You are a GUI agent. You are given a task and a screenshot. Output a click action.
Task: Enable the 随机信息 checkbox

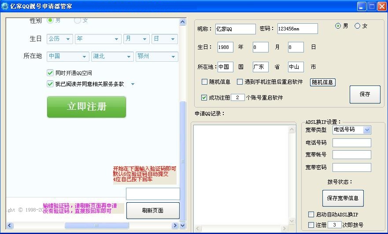[x=204, y=82]
